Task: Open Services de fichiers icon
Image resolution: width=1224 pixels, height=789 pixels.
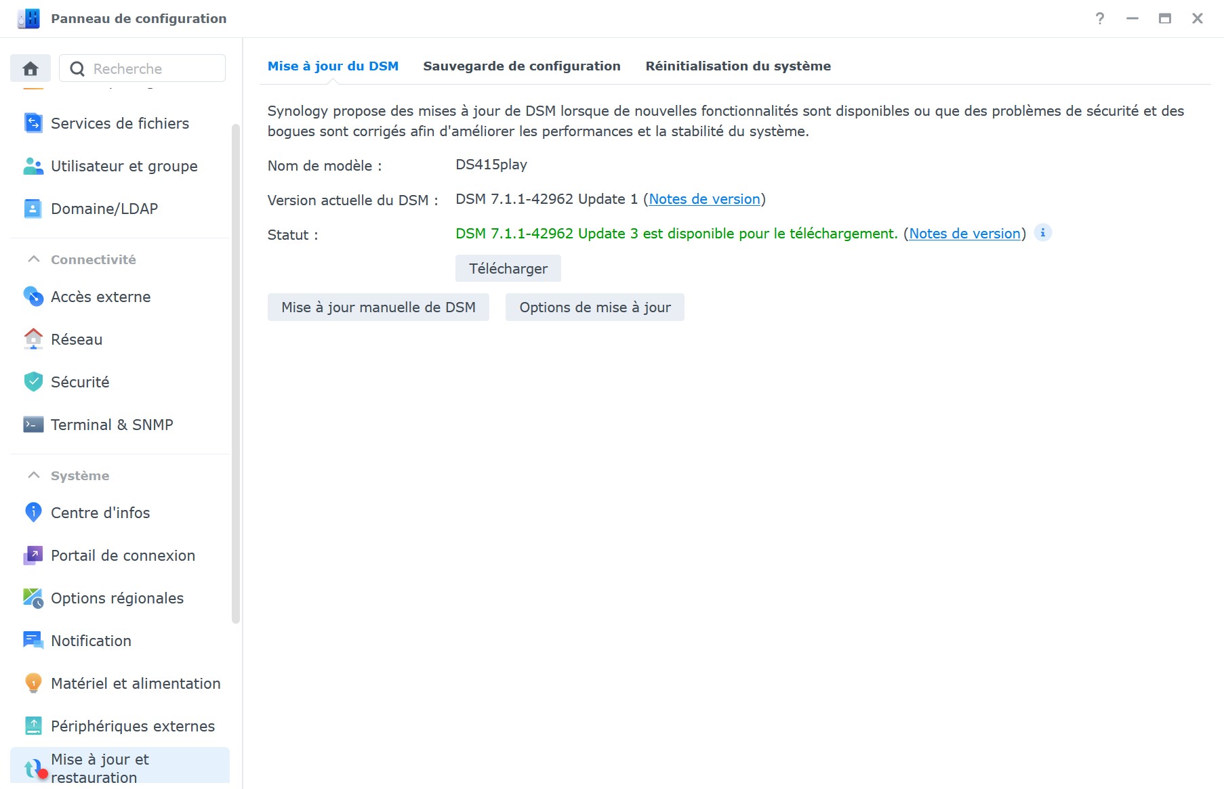Action: pyautogui.click(x=33, y=123)
